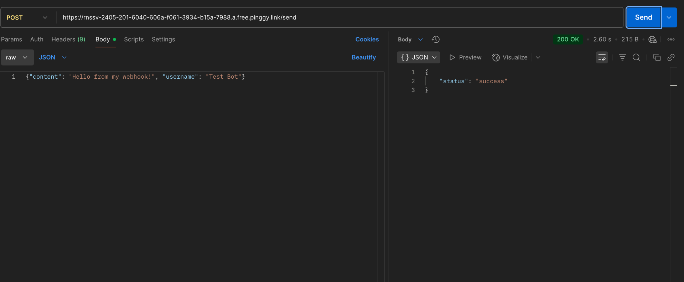Switch to the Params tab
This screenshot has width=684, height=282.
(x=11, y=40)
